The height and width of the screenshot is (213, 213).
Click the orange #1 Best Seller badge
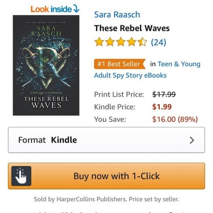tap(120, 64)
